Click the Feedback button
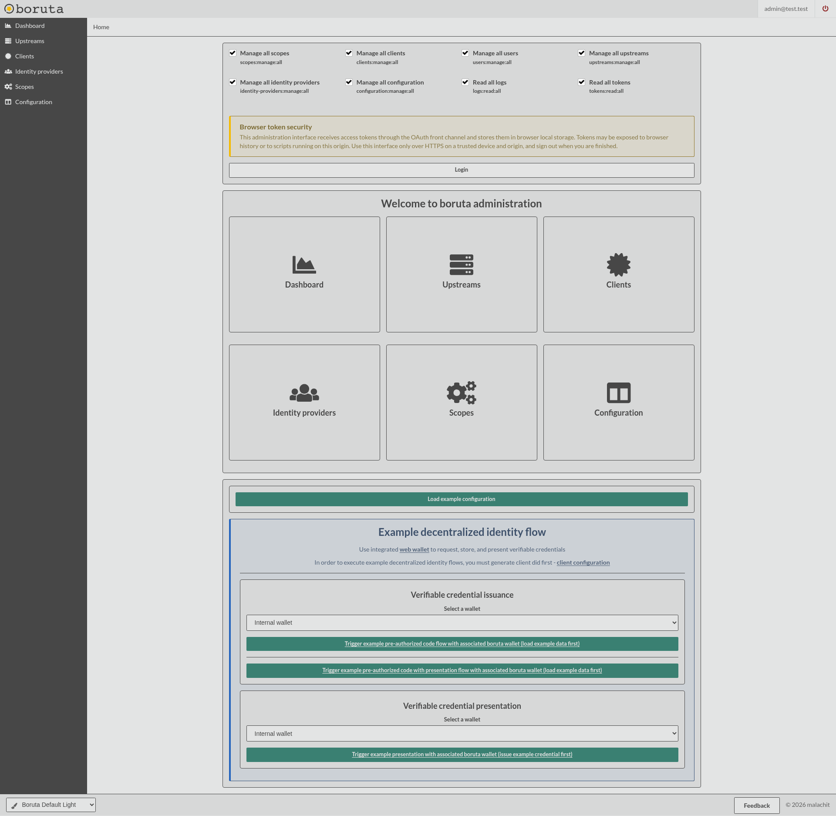 [x=757, y=806]
